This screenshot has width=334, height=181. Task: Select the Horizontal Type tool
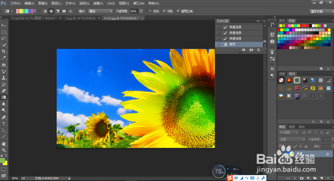point(4,124)
